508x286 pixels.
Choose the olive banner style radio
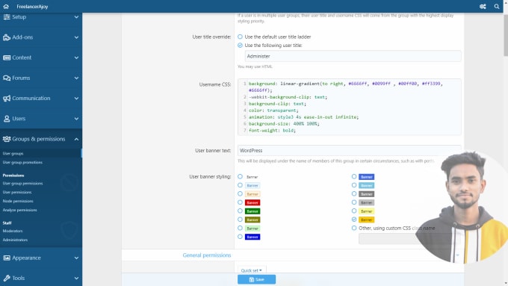point(240,220)
